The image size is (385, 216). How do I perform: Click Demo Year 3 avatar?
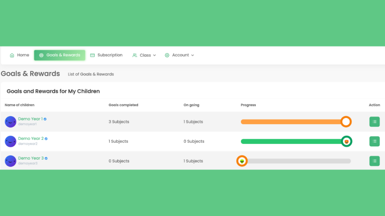11,161
